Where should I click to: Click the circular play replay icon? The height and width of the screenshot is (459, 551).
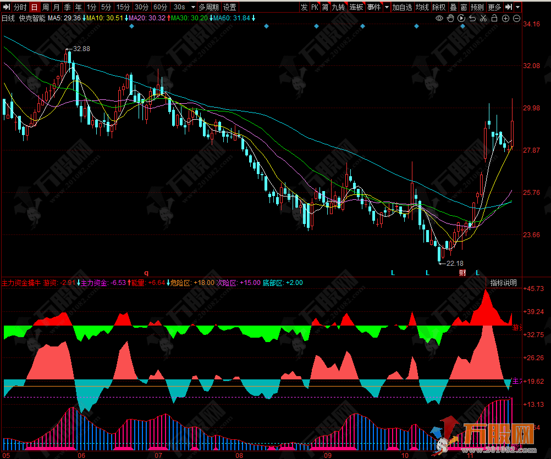462,18
